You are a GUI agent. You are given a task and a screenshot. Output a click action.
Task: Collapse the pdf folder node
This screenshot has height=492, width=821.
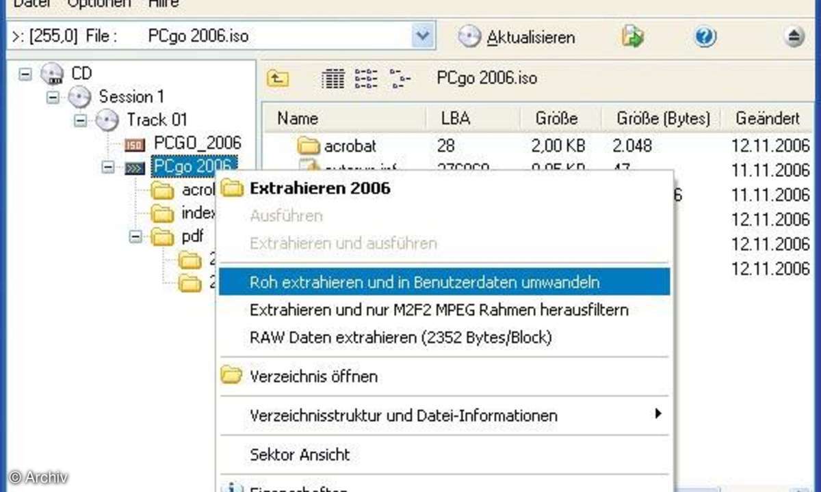135,236
